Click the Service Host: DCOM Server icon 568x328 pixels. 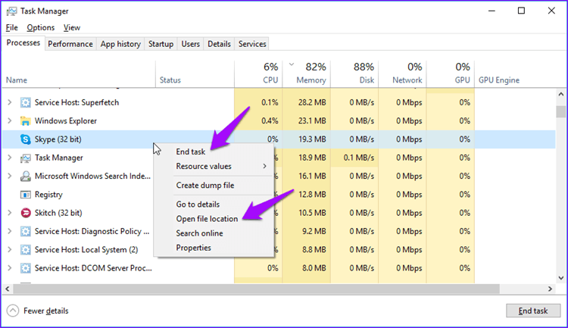pos(25,268)
